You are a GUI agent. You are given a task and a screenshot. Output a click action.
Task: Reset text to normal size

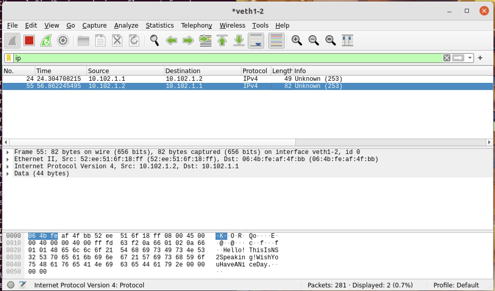[x=330, y=41]
